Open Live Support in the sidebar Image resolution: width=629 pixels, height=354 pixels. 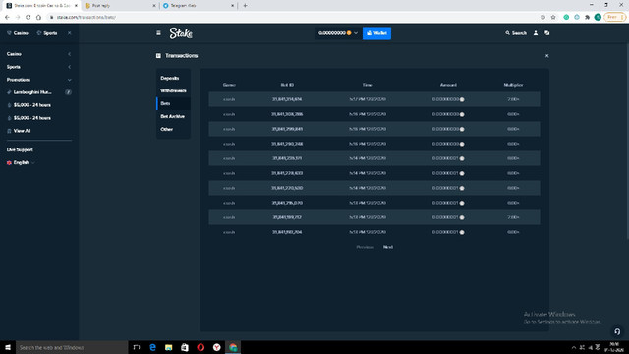20,149
